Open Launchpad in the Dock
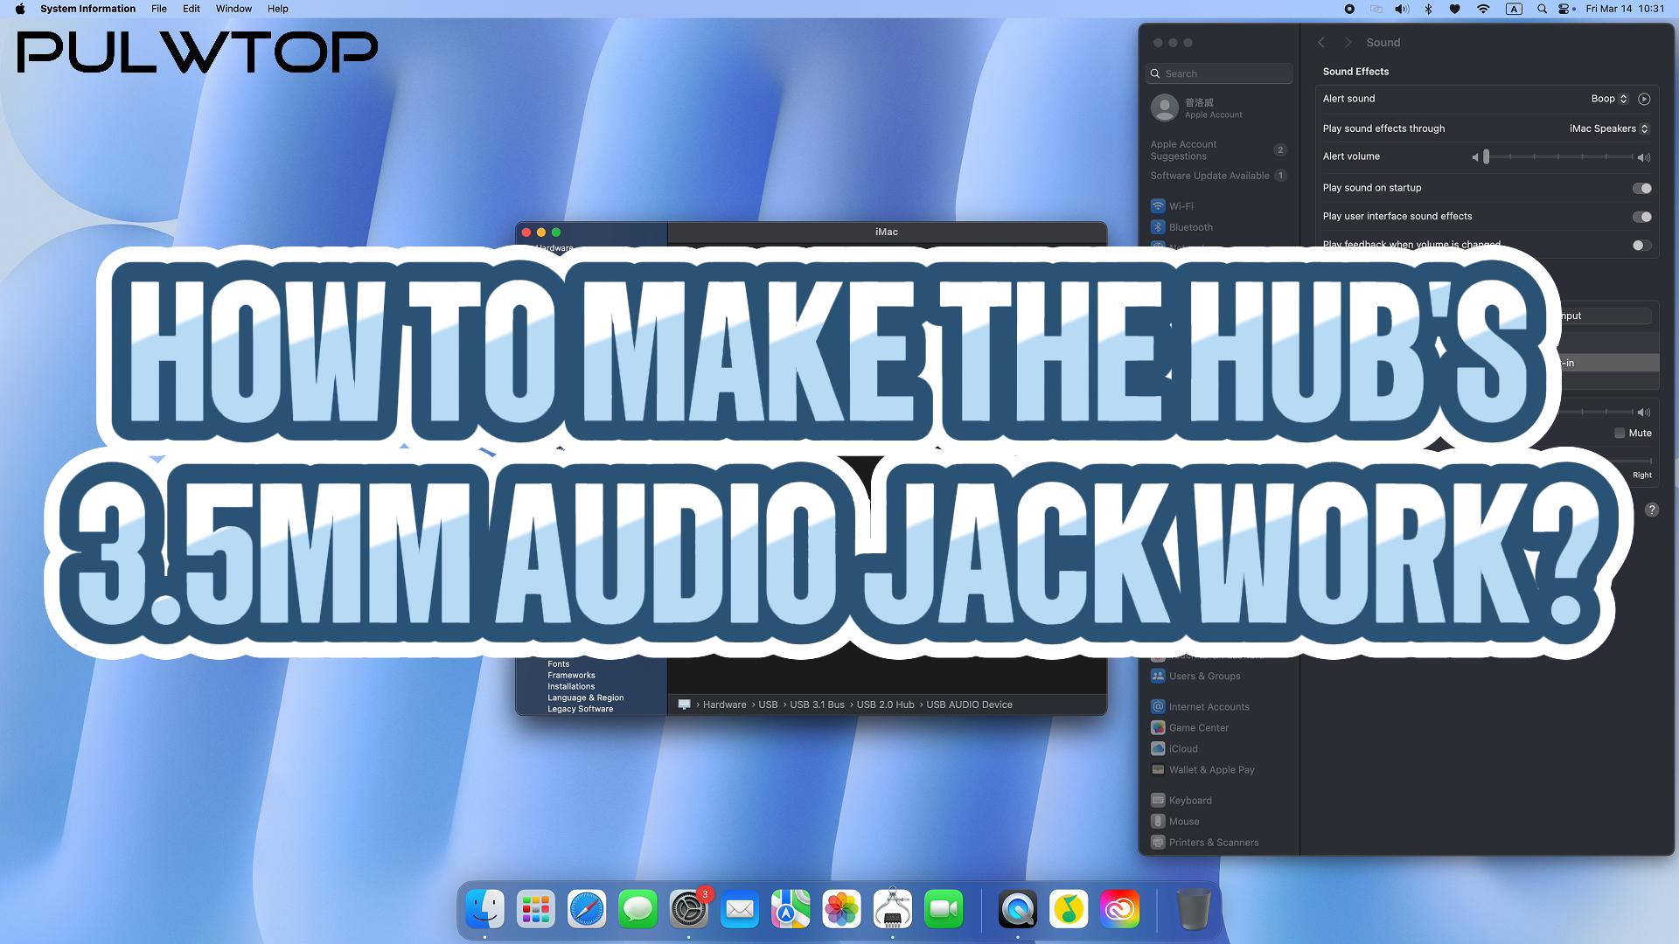Screen dimensions: 1679x944 [535, 909]
